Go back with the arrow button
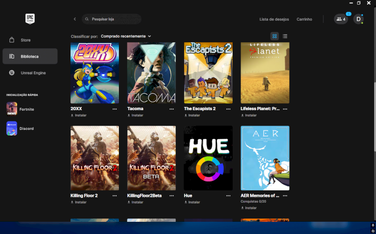The image size is (376, 234). (75, 19)
